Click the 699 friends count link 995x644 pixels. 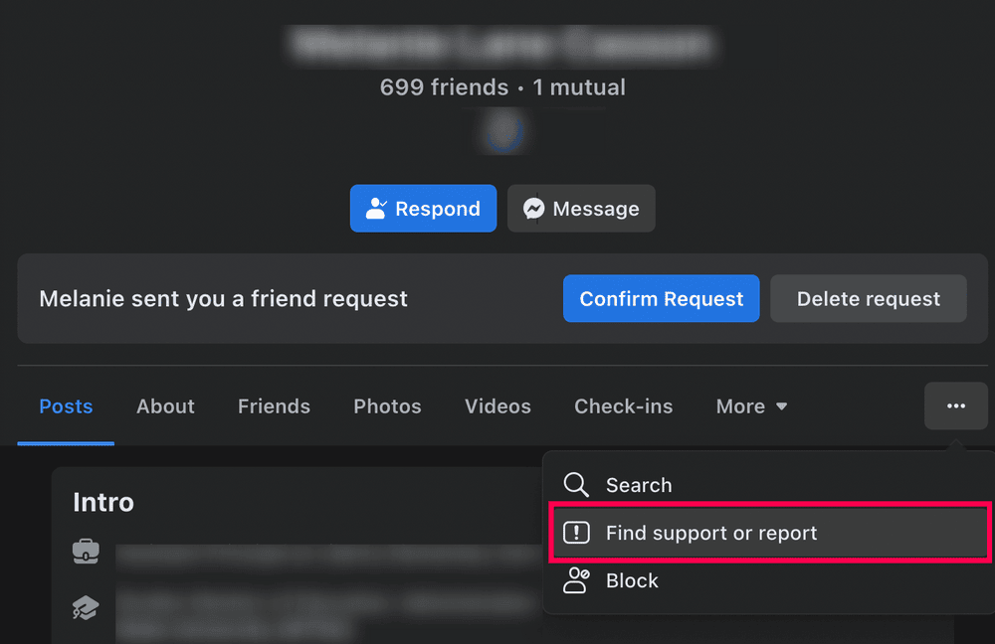(x=444, y=87)
